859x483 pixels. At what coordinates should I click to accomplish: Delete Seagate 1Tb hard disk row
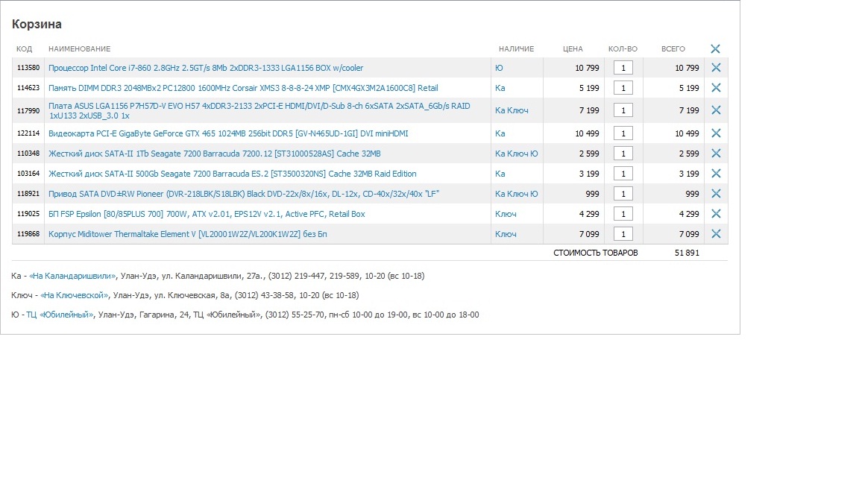tap(716, 154)
